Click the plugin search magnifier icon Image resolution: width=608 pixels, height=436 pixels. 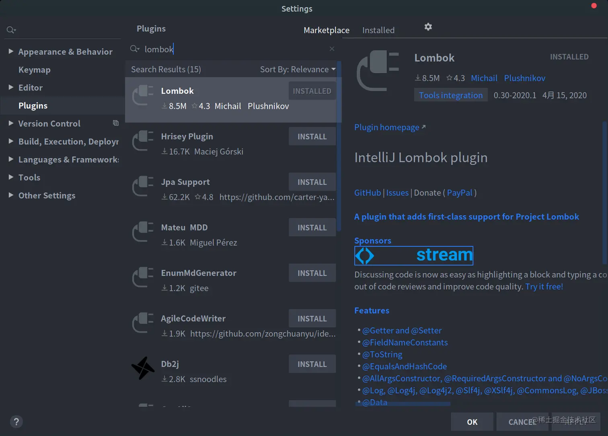[x=135, y=49]
